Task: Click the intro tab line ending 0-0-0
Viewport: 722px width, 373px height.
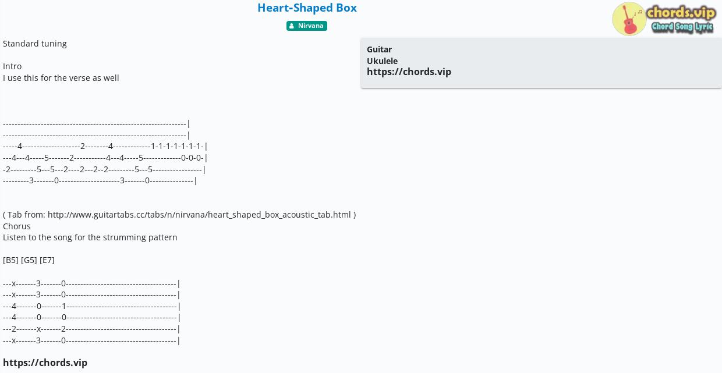Action: pos(105,158)
